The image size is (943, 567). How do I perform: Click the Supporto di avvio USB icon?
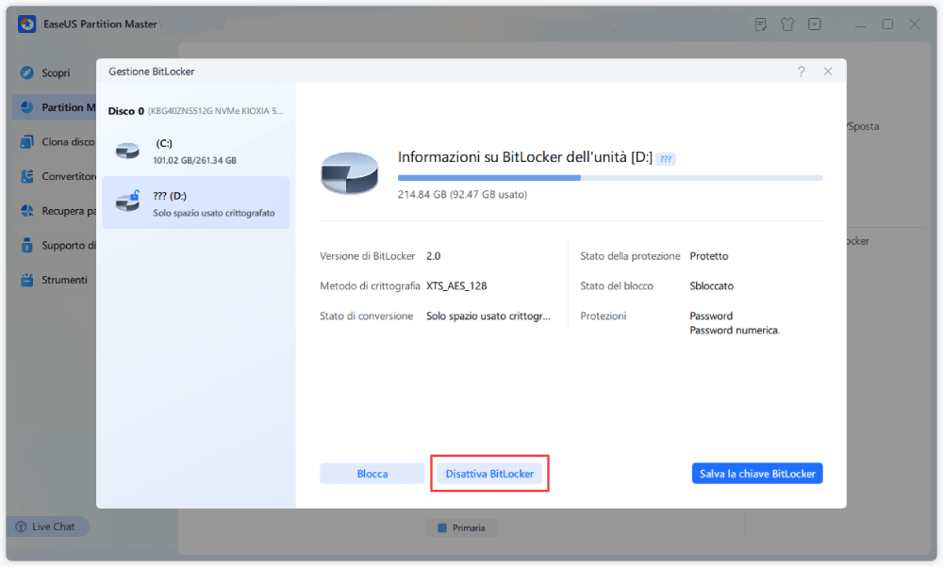[27, 245]
